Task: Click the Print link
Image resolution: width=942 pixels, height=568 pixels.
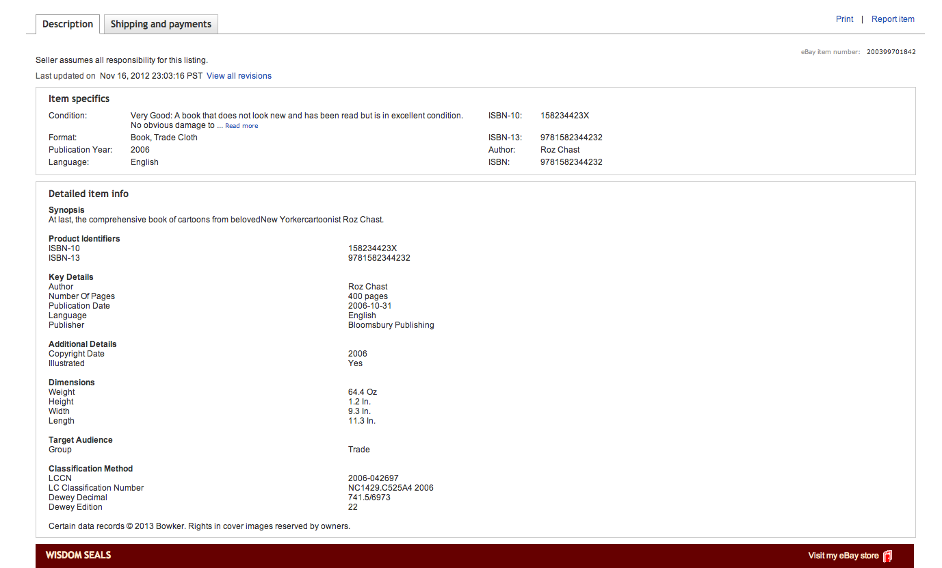Action: coord(844,19)
